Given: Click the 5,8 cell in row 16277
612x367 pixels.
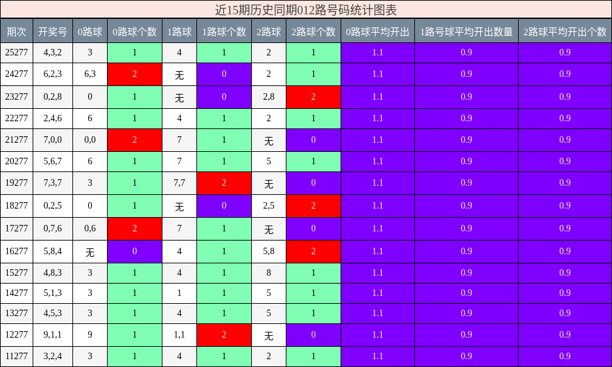Looking at the screenshot, I should click(269, 251).
